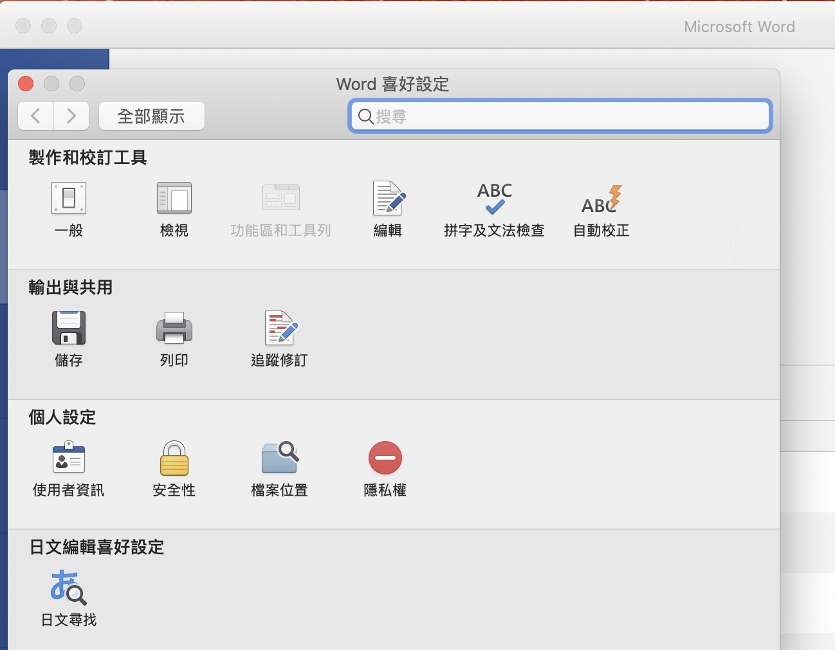Open the 編輯 (Edit) preferences

pyautogui.click(x=388, y=199)
